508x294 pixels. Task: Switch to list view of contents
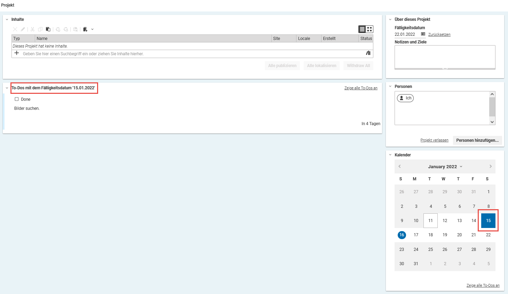[x=362, y=29]
